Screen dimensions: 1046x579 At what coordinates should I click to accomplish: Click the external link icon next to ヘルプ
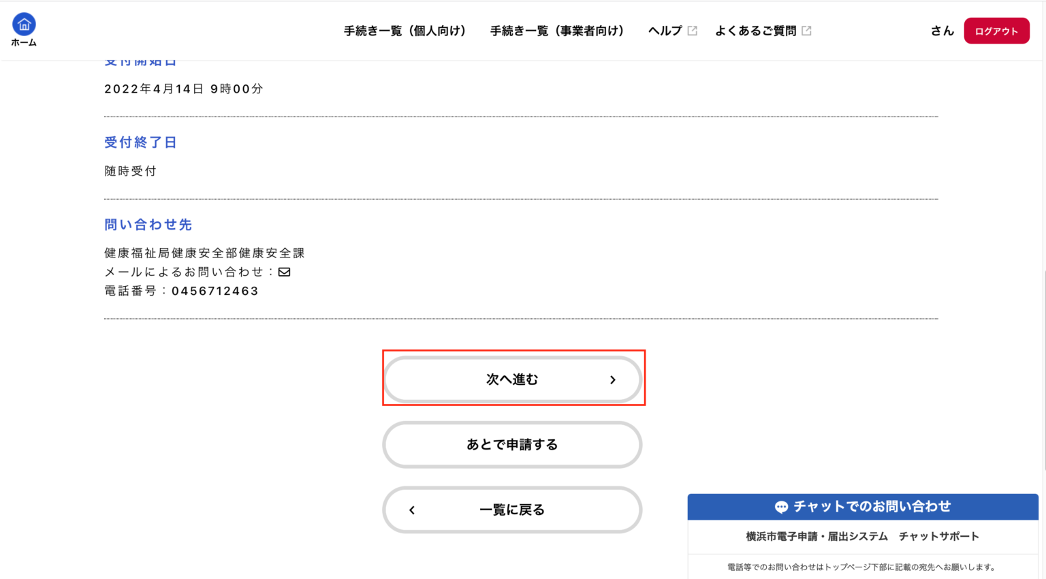pos(693,30)
